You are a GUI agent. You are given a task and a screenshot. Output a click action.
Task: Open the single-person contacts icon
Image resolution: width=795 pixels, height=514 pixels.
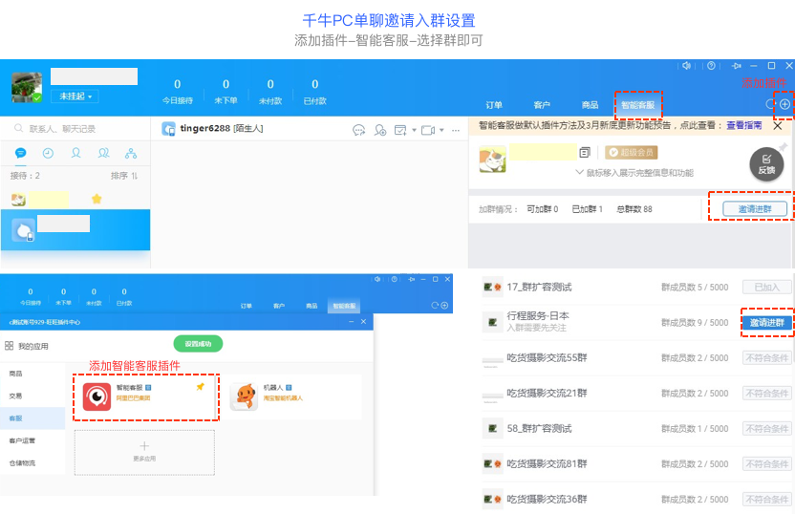[x=76, y=153]
